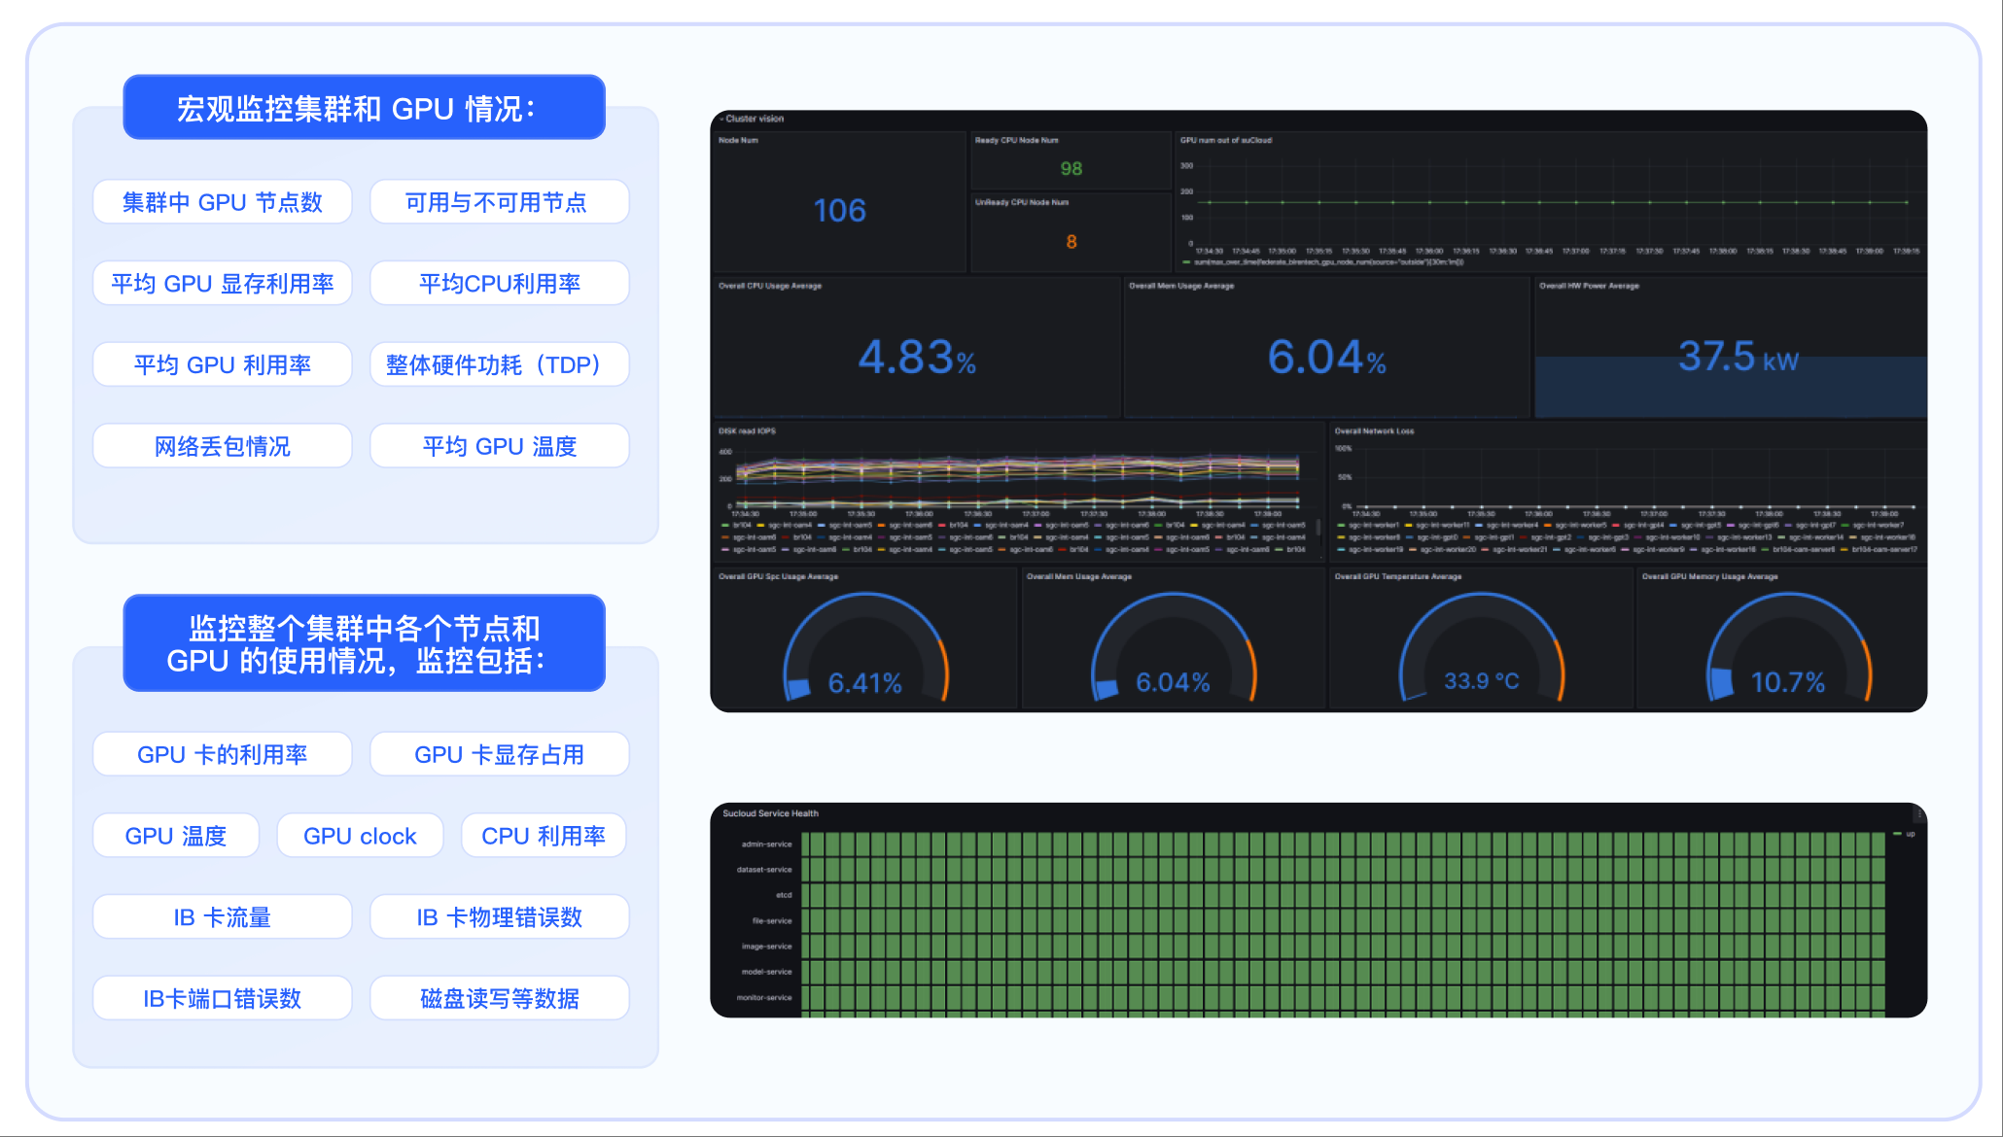Screen dimensions: 2003x1137
Task: Select the 可用与不可用节点 tag
Action: click(499, 202)
